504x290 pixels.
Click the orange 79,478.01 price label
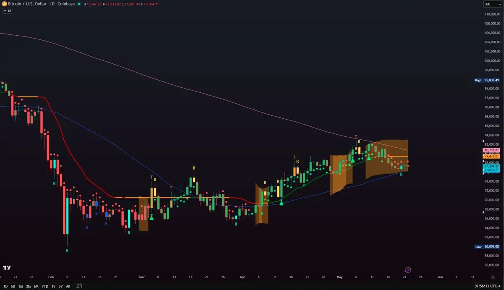point(491,156)
